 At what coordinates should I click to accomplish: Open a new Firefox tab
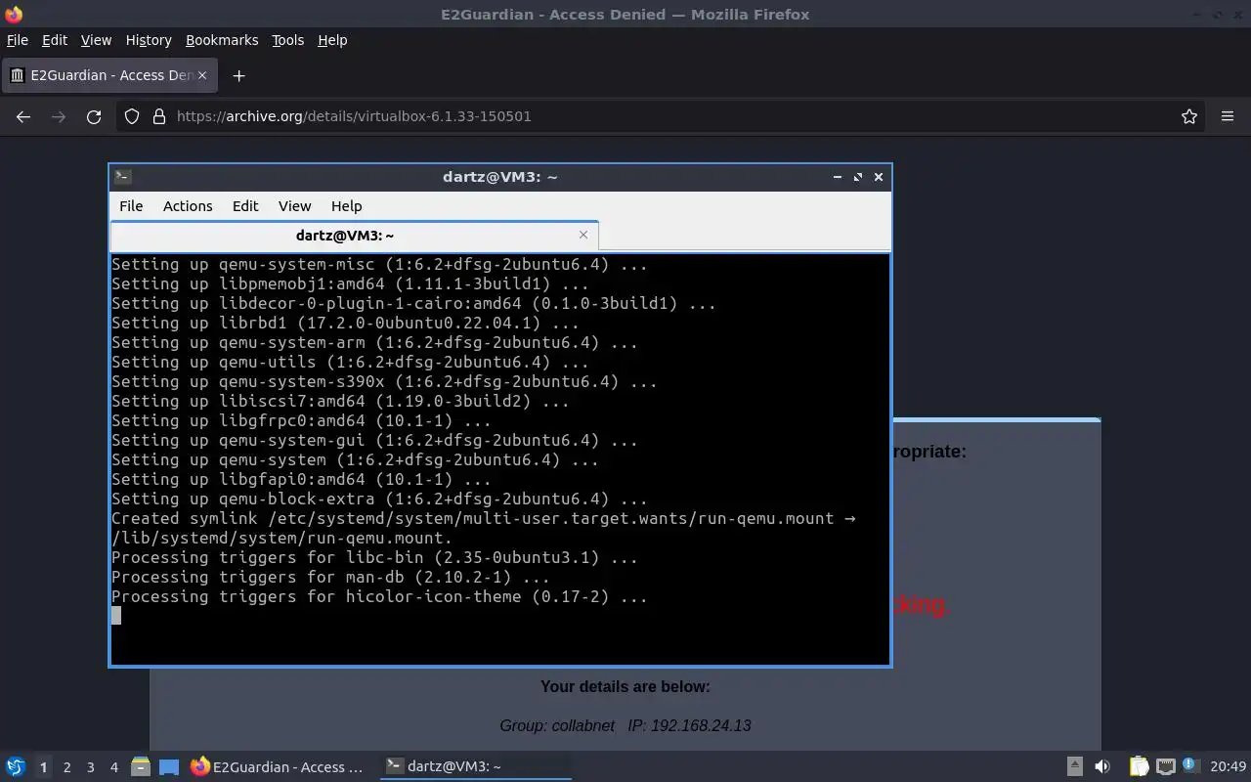point(238,75)
